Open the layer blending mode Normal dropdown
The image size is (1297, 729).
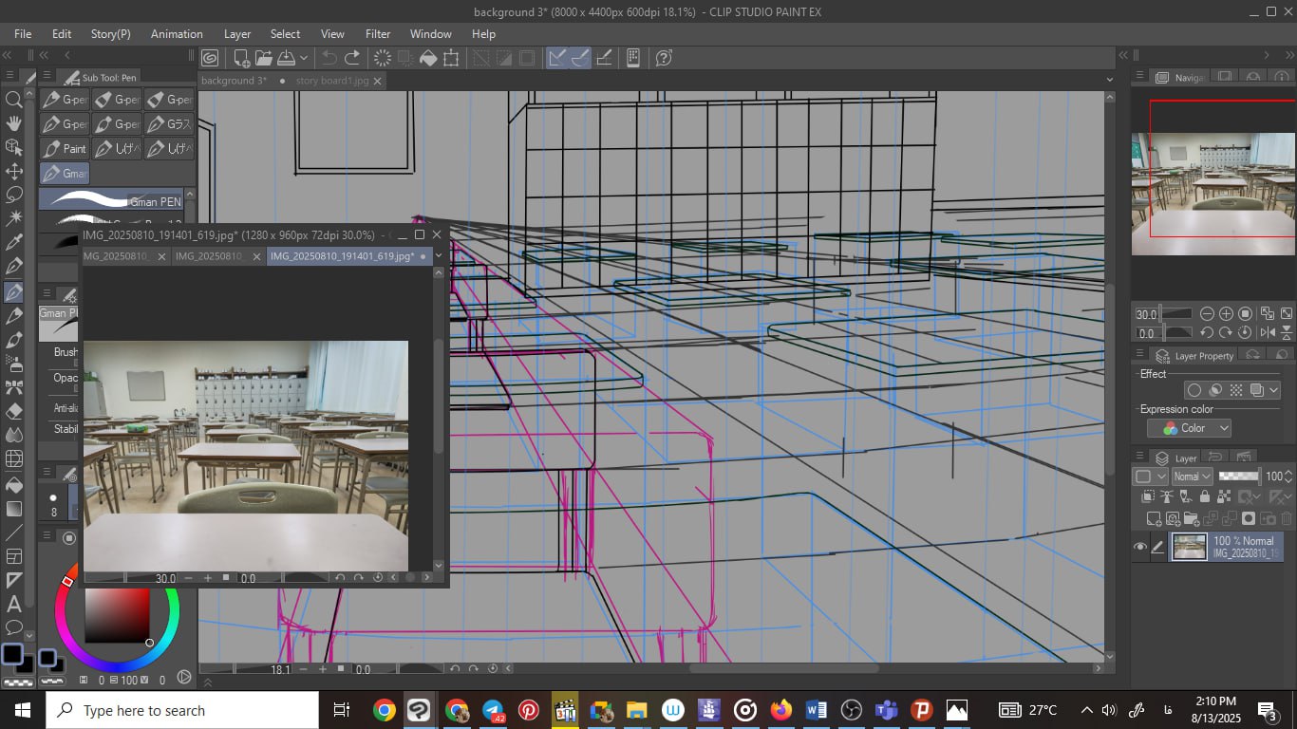[x=1193, y=477]
